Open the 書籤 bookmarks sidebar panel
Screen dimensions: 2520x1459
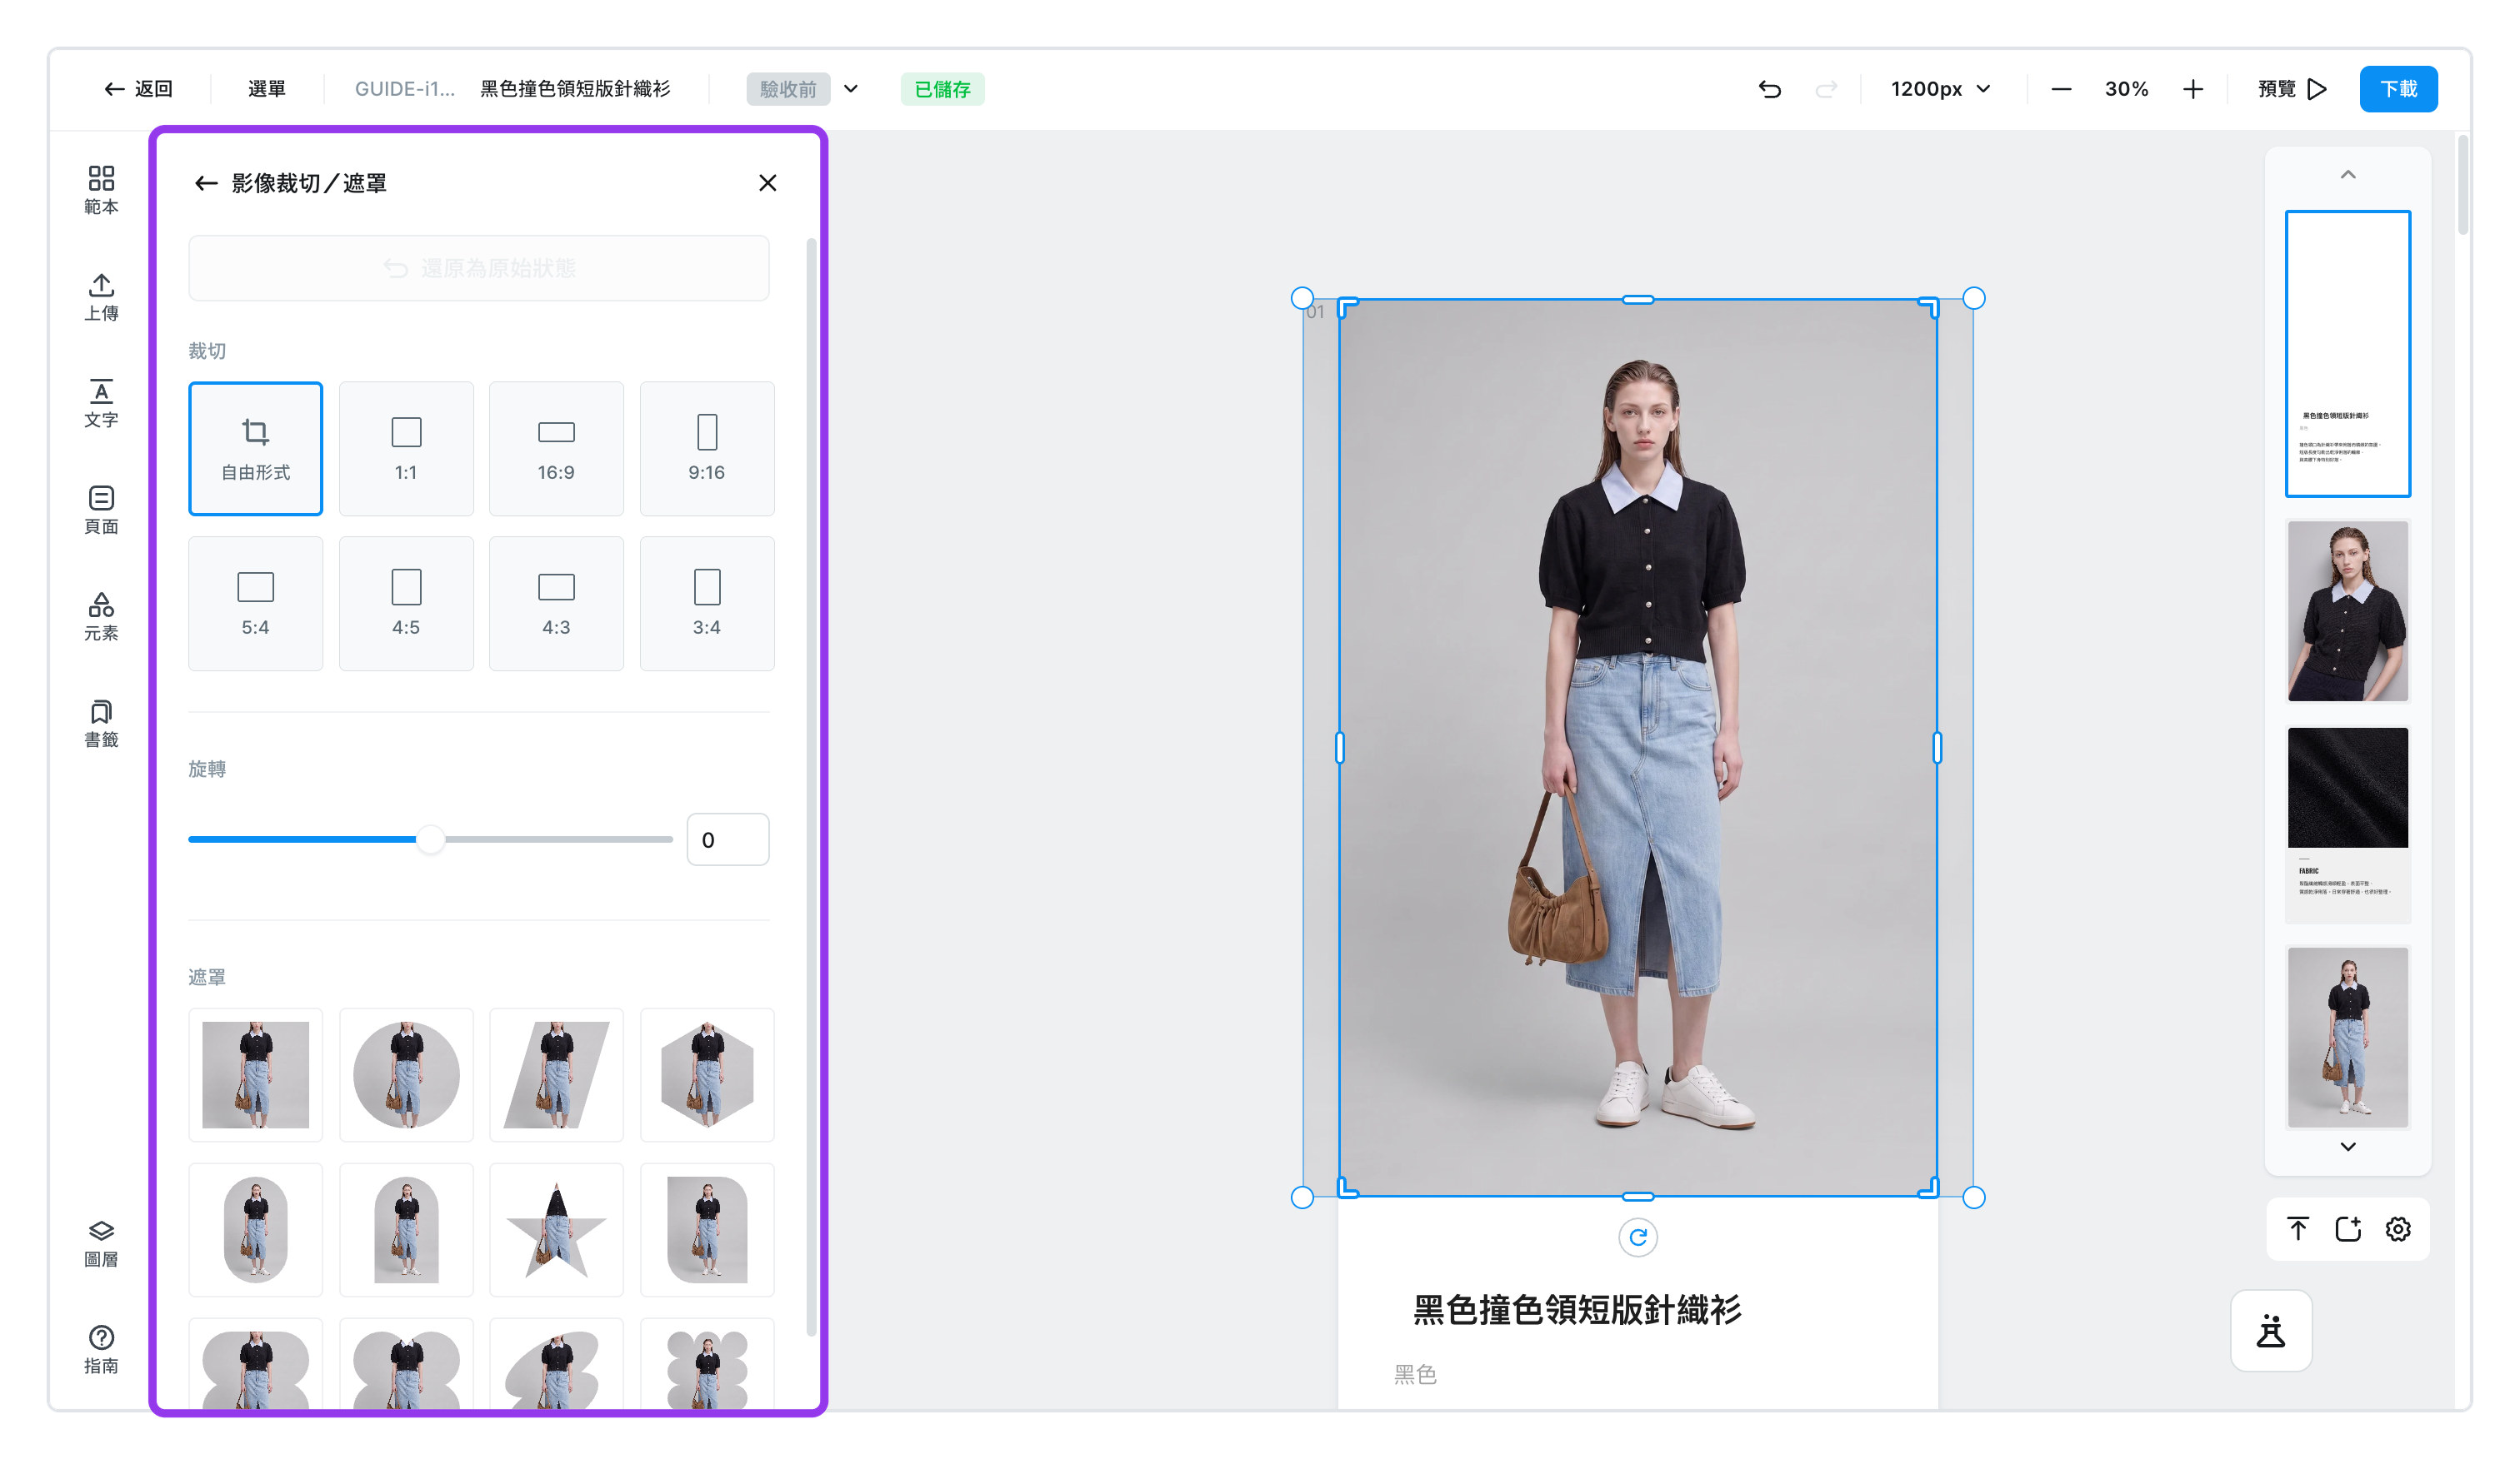(101, 724)
